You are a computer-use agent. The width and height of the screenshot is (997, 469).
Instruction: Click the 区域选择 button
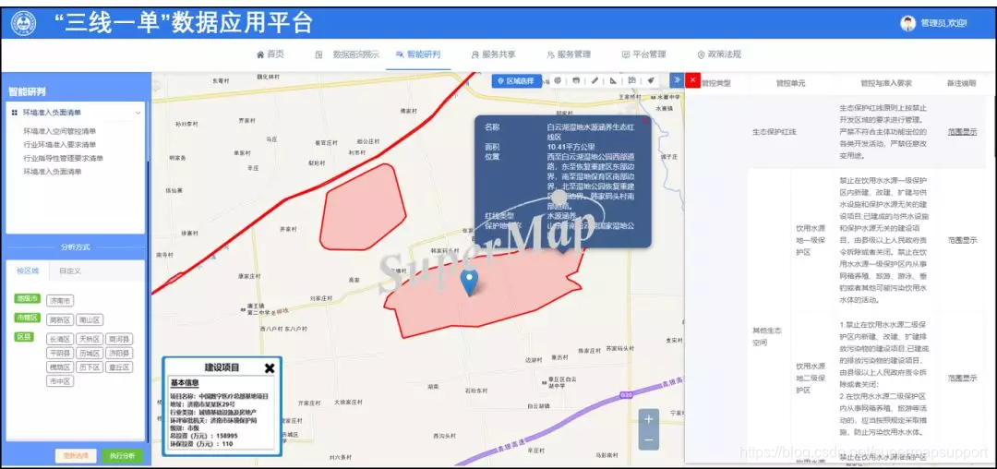(516, 81)
